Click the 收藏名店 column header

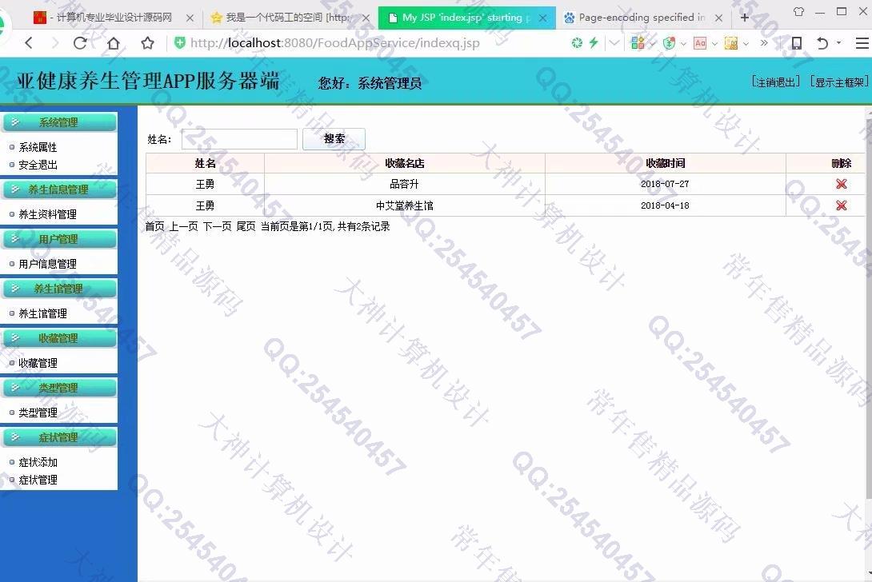[x=404, y=163]
